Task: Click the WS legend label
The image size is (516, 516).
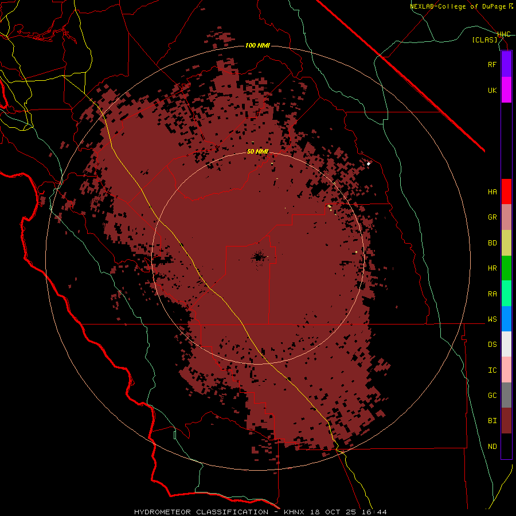Action: click(492, 319)
